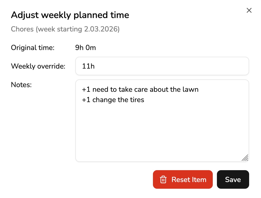Click the "9h 0m" original time value
The width and height of the screenshot is (261, 198).
85,48
